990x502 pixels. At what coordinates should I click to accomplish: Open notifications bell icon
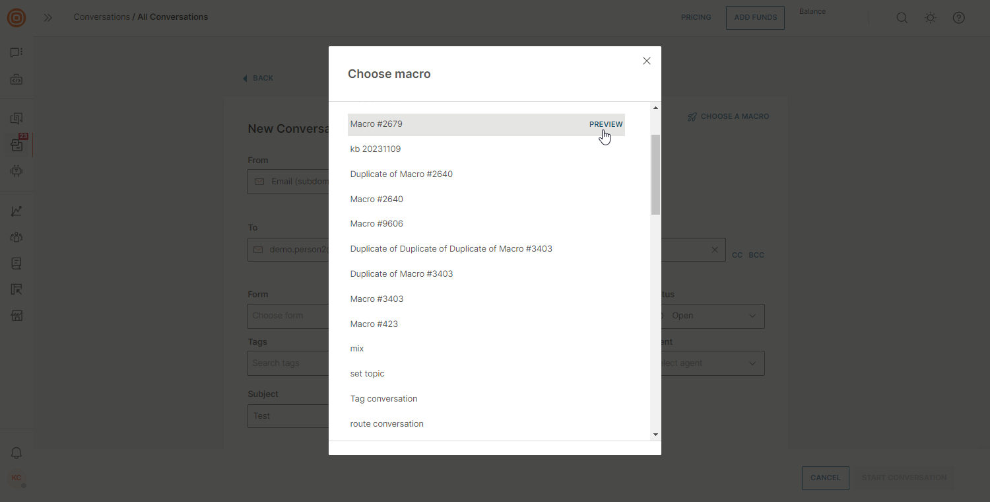coord(16,453)
